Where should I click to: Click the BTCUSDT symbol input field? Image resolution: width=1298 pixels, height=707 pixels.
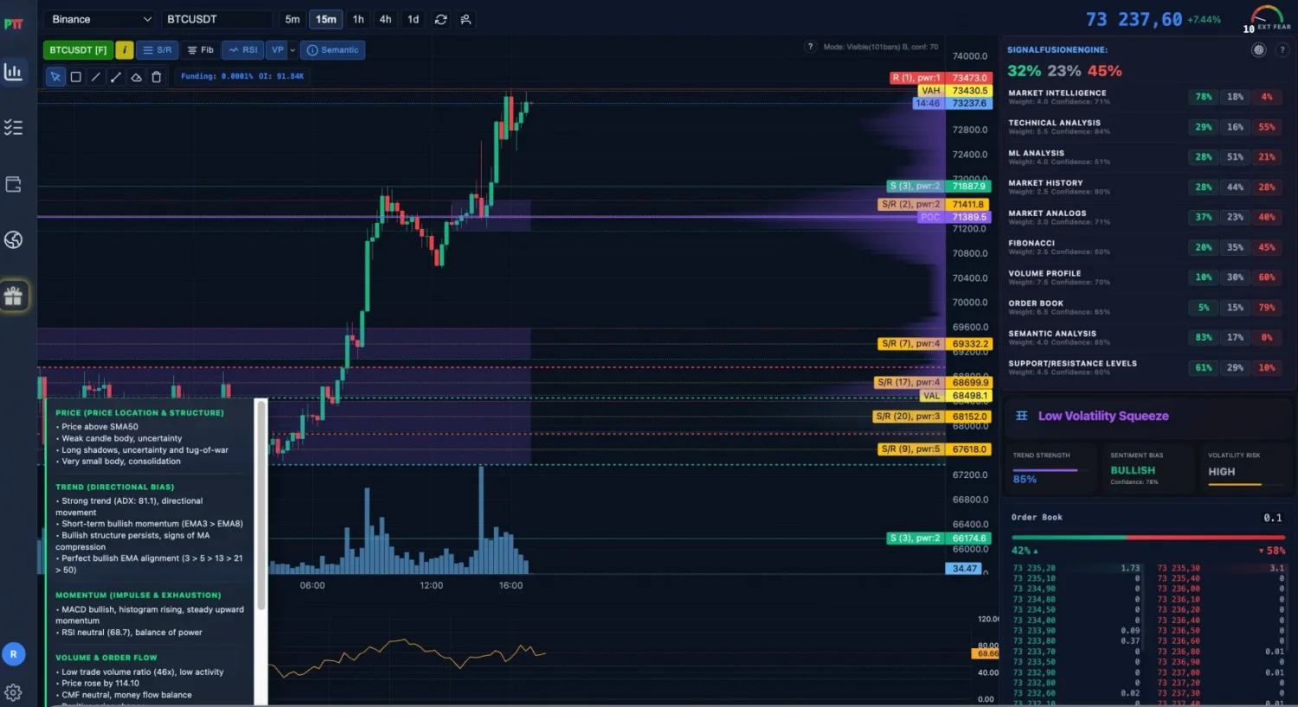click(216, 19)
